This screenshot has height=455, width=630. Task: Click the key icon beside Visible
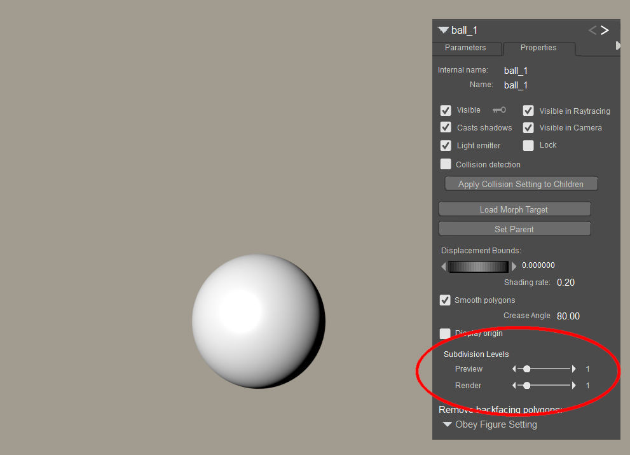[x=499, y=110]
